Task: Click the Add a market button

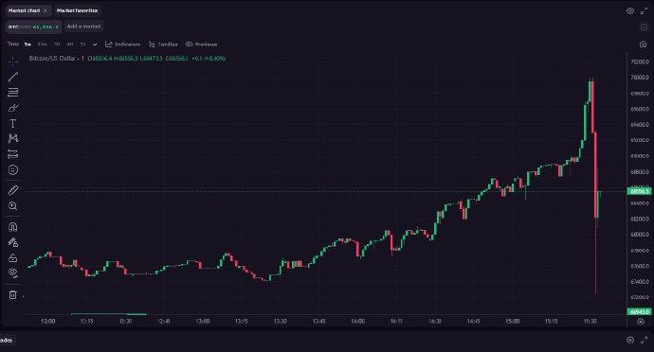Action: (83, 26)
